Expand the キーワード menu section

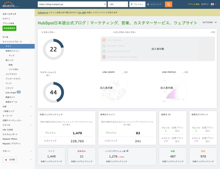point(31,116)
